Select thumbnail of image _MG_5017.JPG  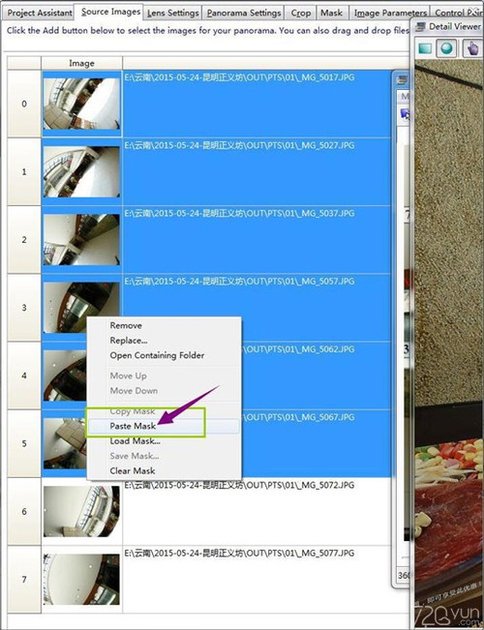[81, 104]
